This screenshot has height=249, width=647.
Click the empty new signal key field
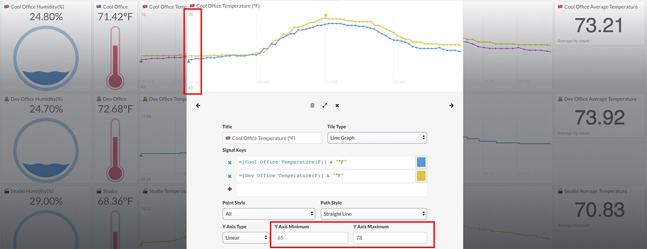(332, 189)
